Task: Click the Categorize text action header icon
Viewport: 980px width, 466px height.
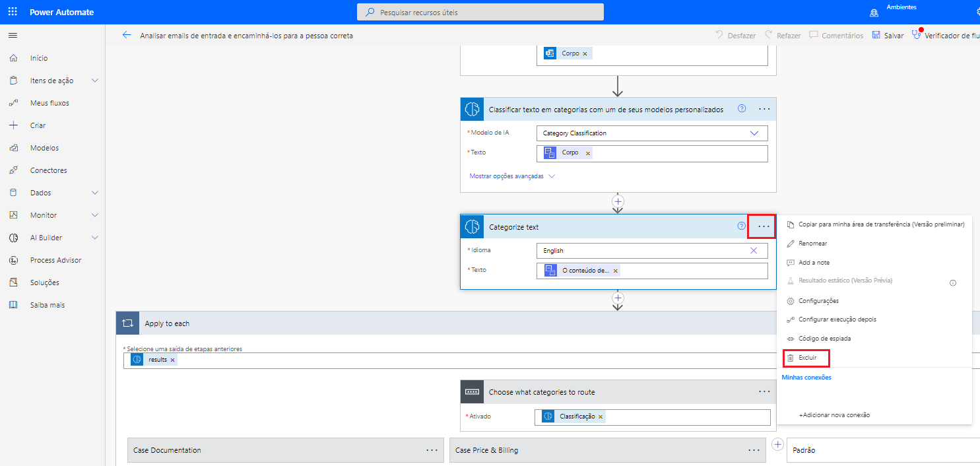Action: [472, 227]
